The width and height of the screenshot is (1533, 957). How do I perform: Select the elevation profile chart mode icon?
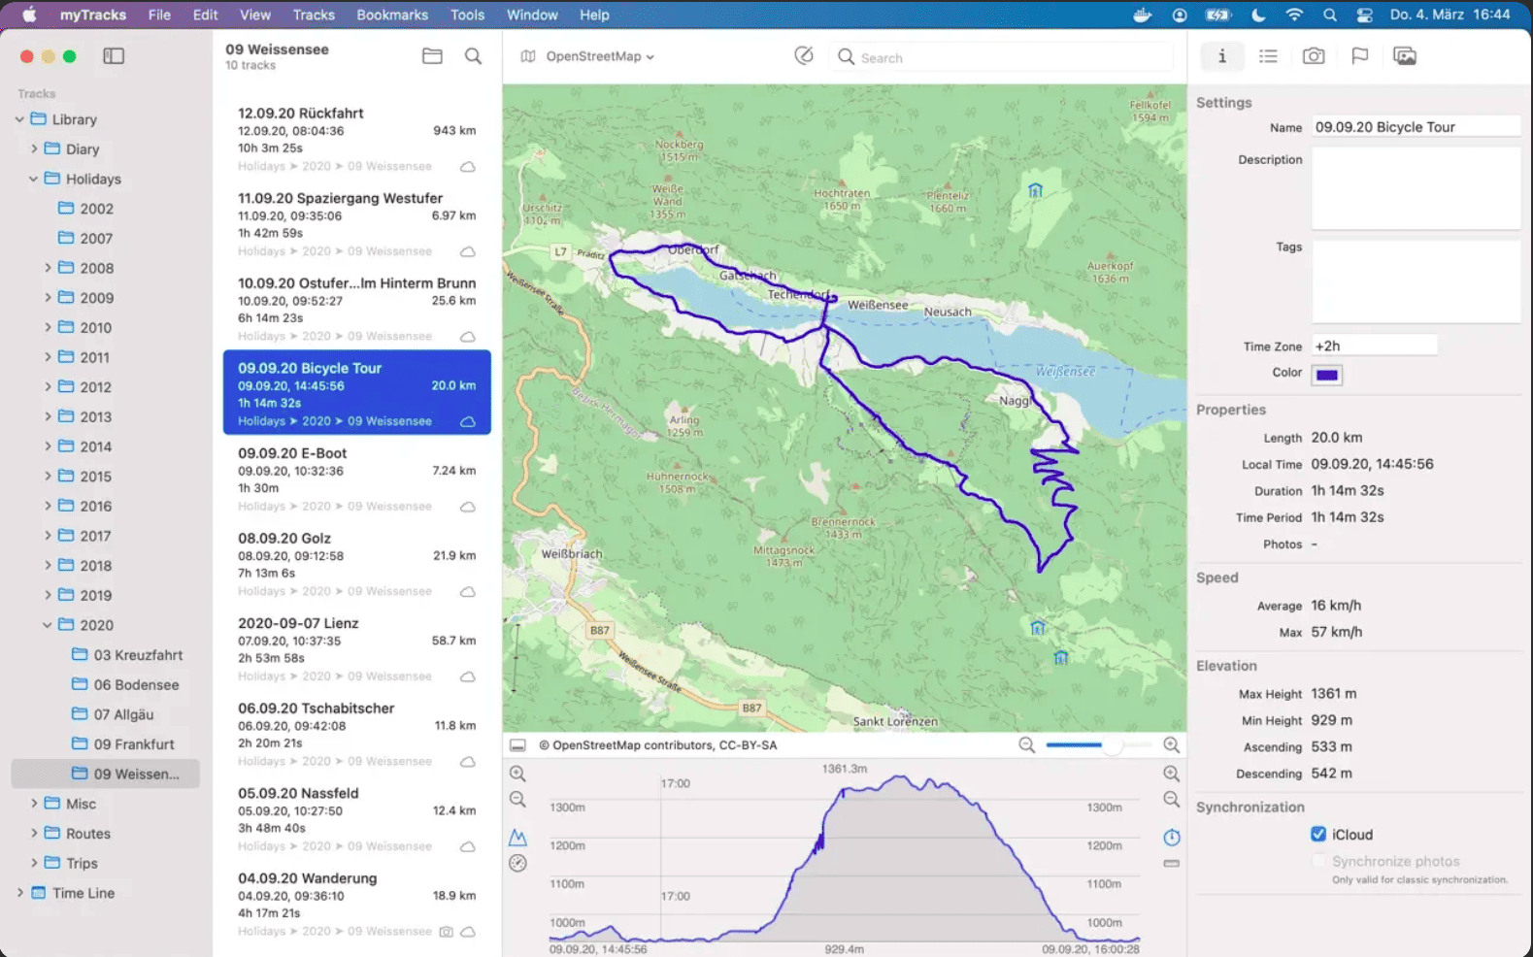517,837
